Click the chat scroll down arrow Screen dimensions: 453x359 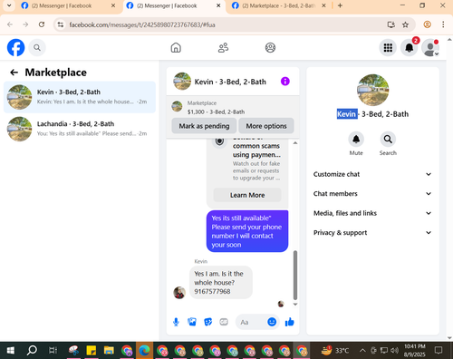pos(295,305)
